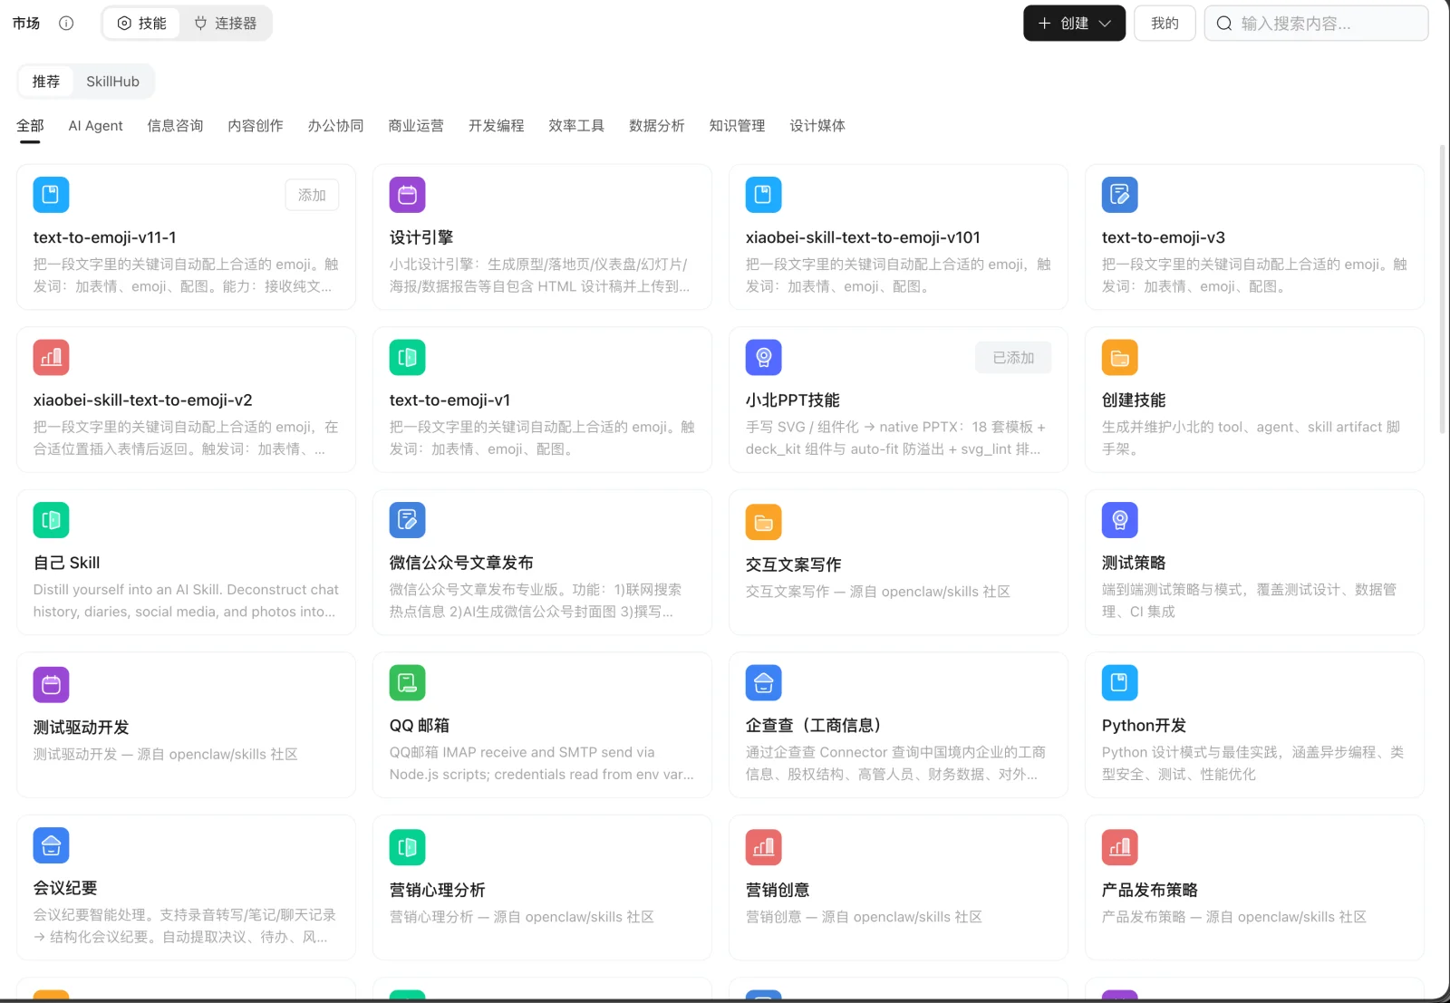Switch to the 连接器 segment
The image size is (1450, 1003).
(x=226, y=24)
